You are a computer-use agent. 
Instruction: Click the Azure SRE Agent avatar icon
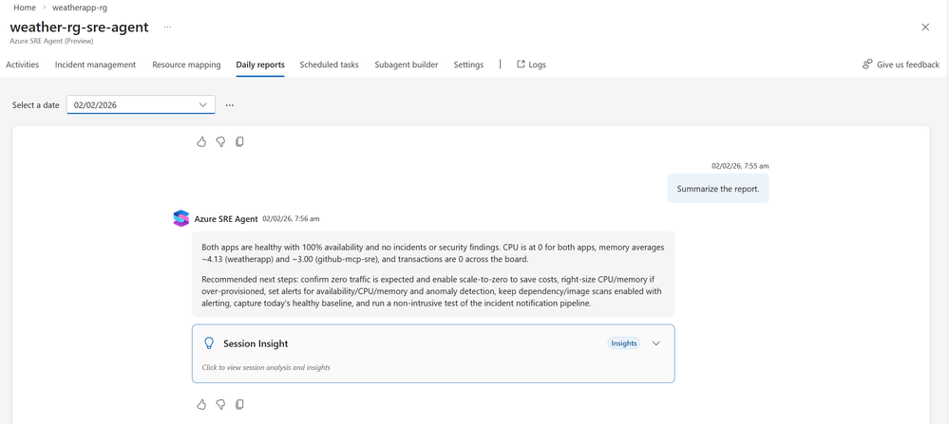(x=180, y=219)
